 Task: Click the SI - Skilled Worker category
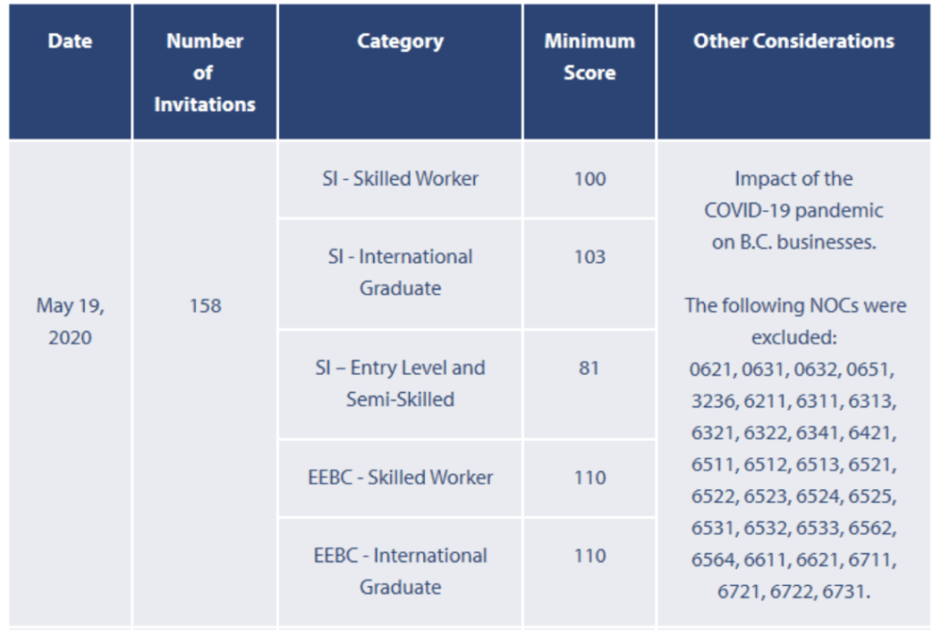point(399,179)
